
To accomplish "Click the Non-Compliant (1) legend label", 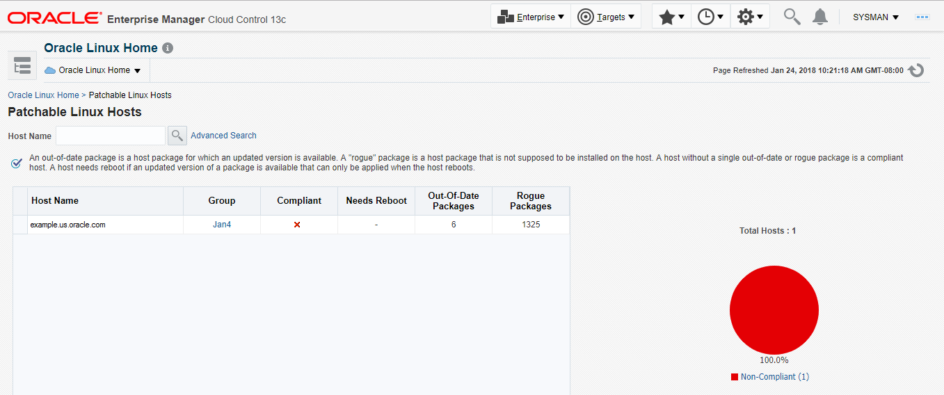I will pyautogui.click(x=775, y=377).
